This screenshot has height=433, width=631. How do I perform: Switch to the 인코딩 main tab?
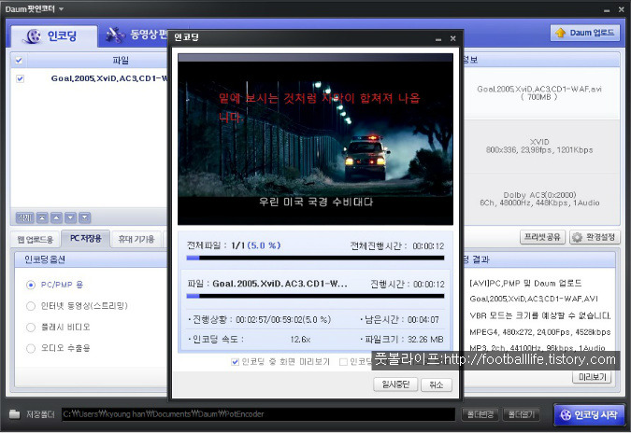click(53, 36)
